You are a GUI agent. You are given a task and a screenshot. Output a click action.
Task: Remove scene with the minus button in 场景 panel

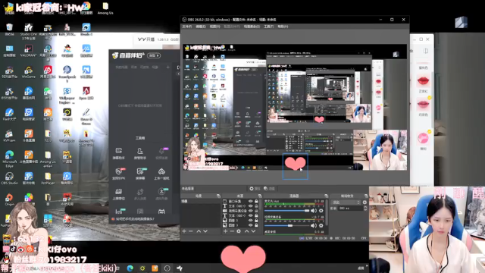[x=191, y=231]
